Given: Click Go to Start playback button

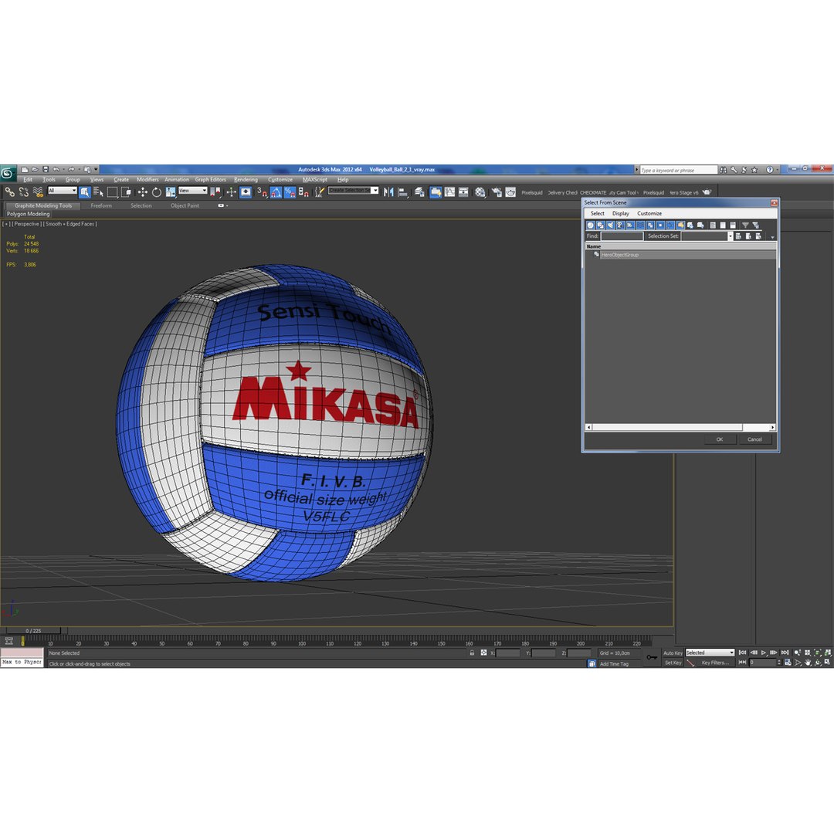Looking at the screenshot, I should [x=743, y=653].
